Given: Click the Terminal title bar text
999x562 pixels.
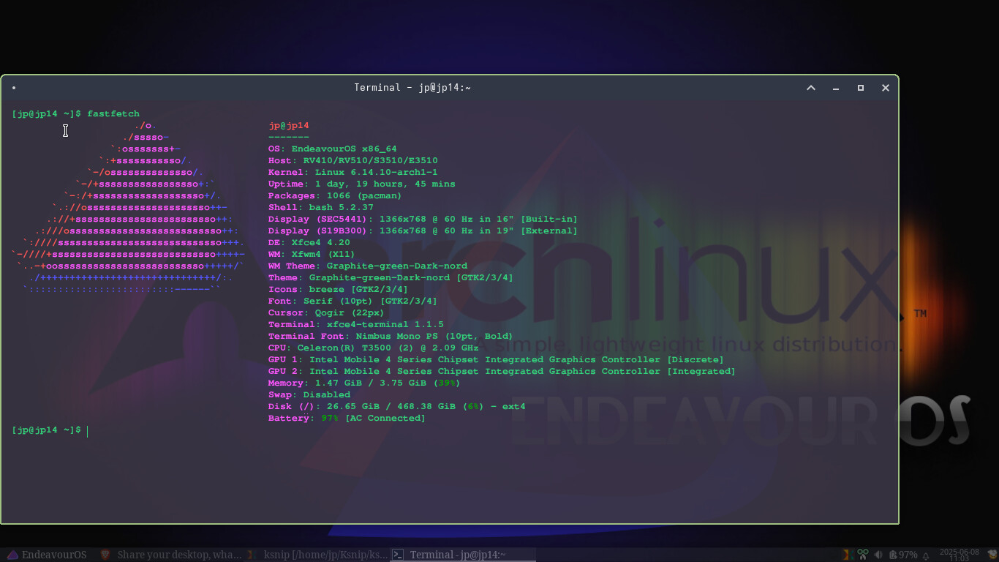Looking at the screenshot, I should 412,88.
